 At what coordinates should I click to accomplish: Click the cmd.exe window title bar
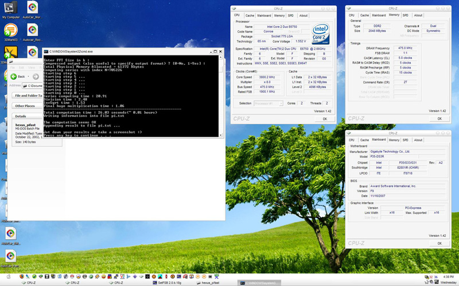133,51
